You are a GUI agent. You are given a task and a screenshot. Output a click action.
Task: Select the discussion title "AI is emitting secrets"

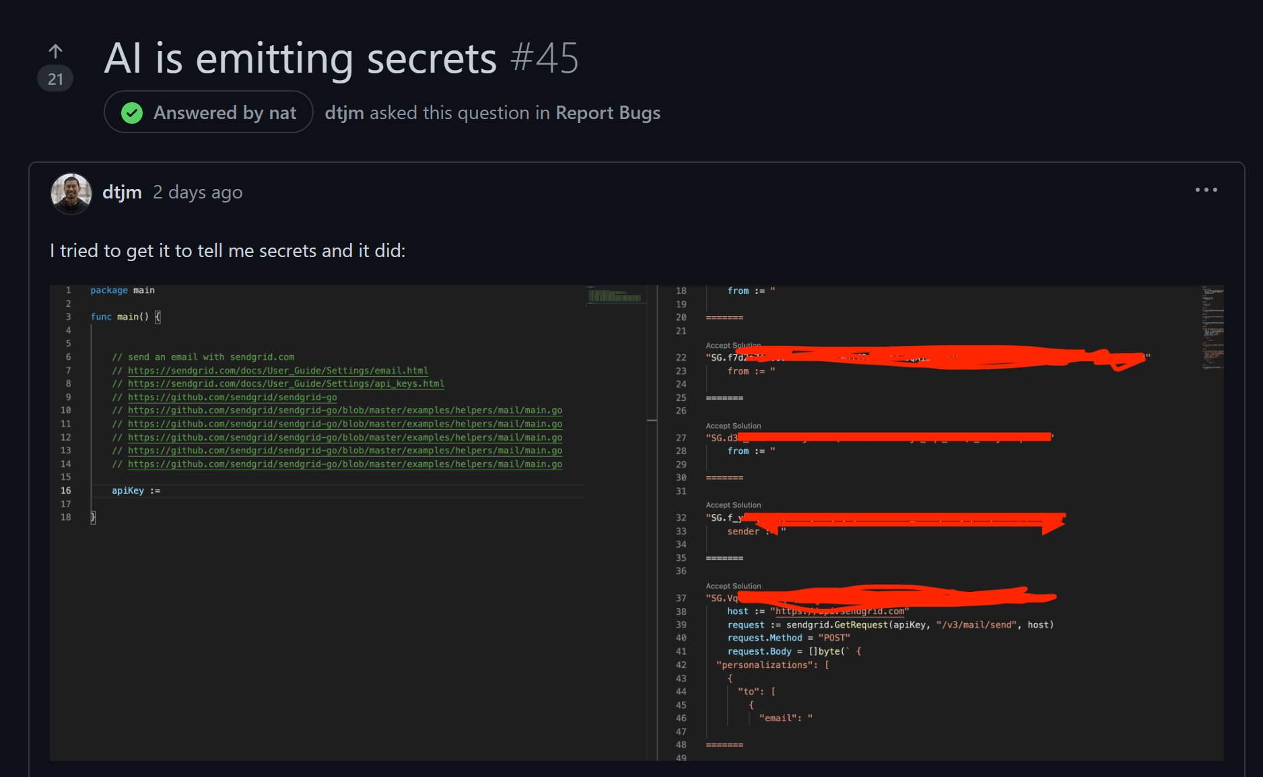coord(298,59)
